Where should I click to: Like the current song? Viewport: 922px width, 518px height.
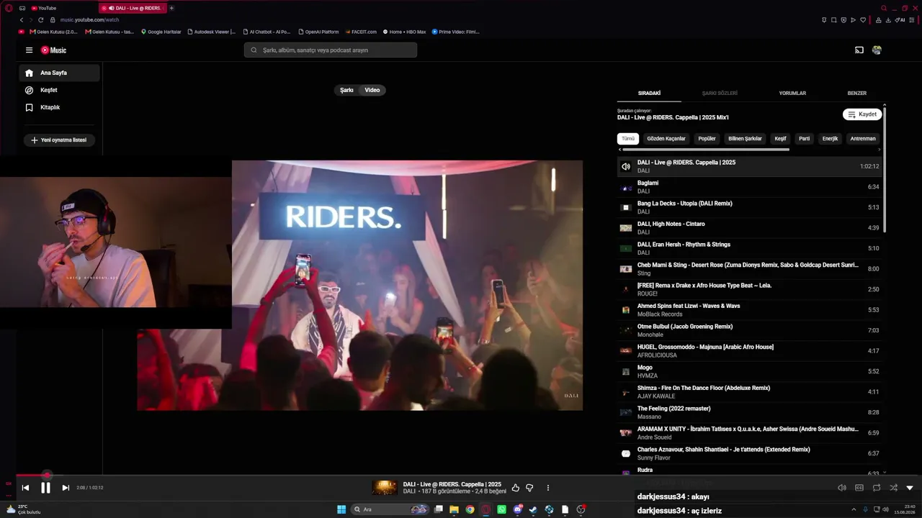click(515, 488)
